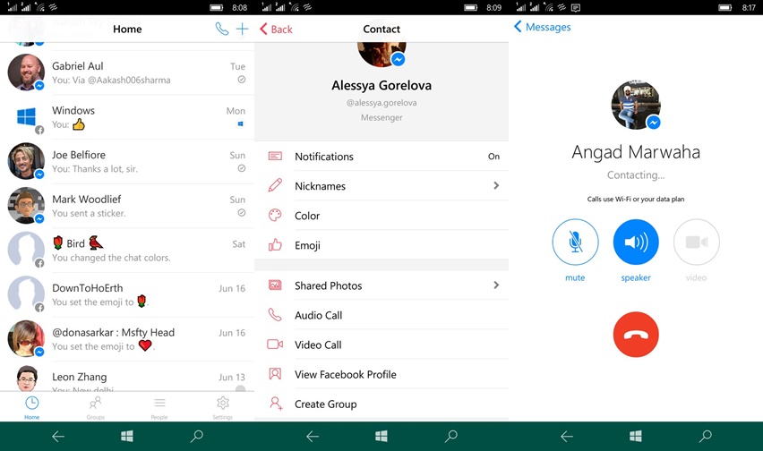Click the Notifications icon
Viewport: 763px width, 451px height.
tap(275, 156)
